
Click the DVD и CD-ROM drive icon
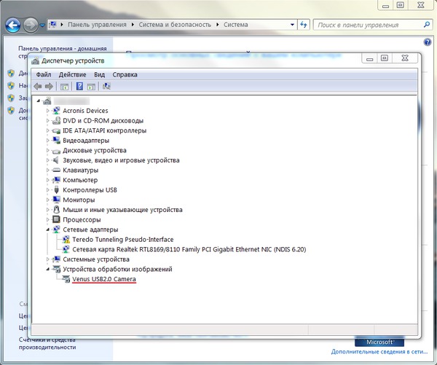pos(56,121)
